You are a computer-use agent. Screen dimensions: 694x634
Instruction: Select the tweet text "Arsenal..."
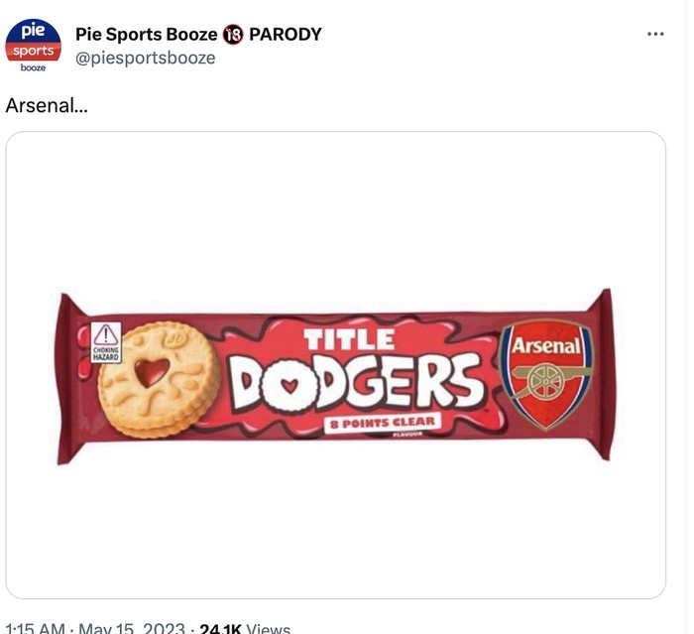[47, 105]
